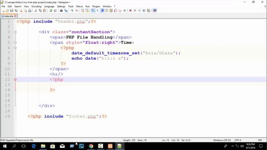Viewport: 267px width, 150px height.
Task: Open the Encoding menu
Action: [x=36, y=7]
